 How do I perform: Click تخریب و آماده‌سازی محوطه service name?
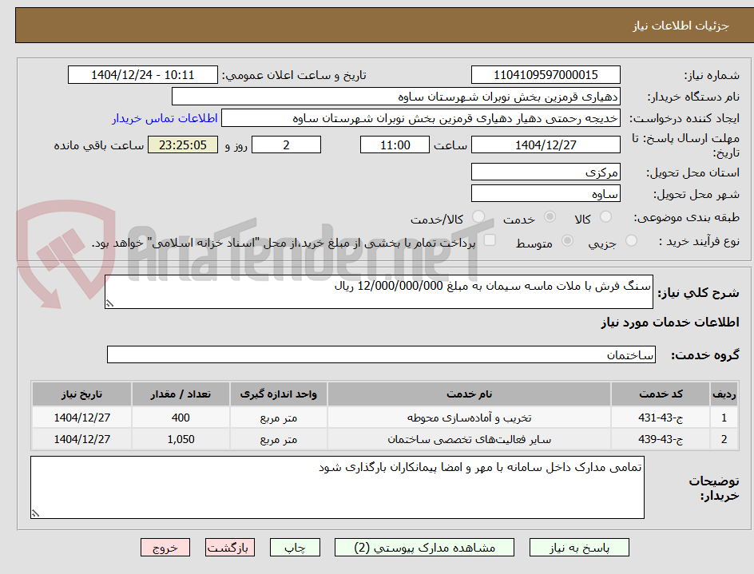[470, 418]
